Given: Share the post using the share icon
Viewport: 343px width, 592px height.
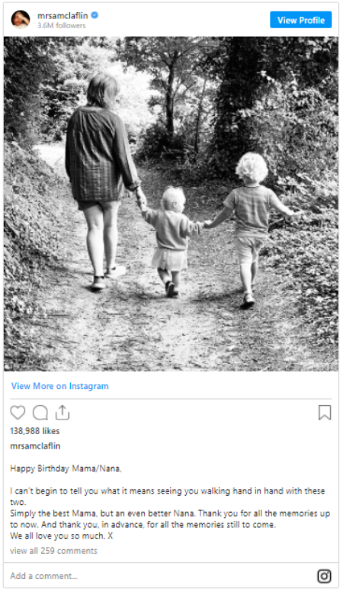Looking at the screenshot, I should click(x=63, y=412).
